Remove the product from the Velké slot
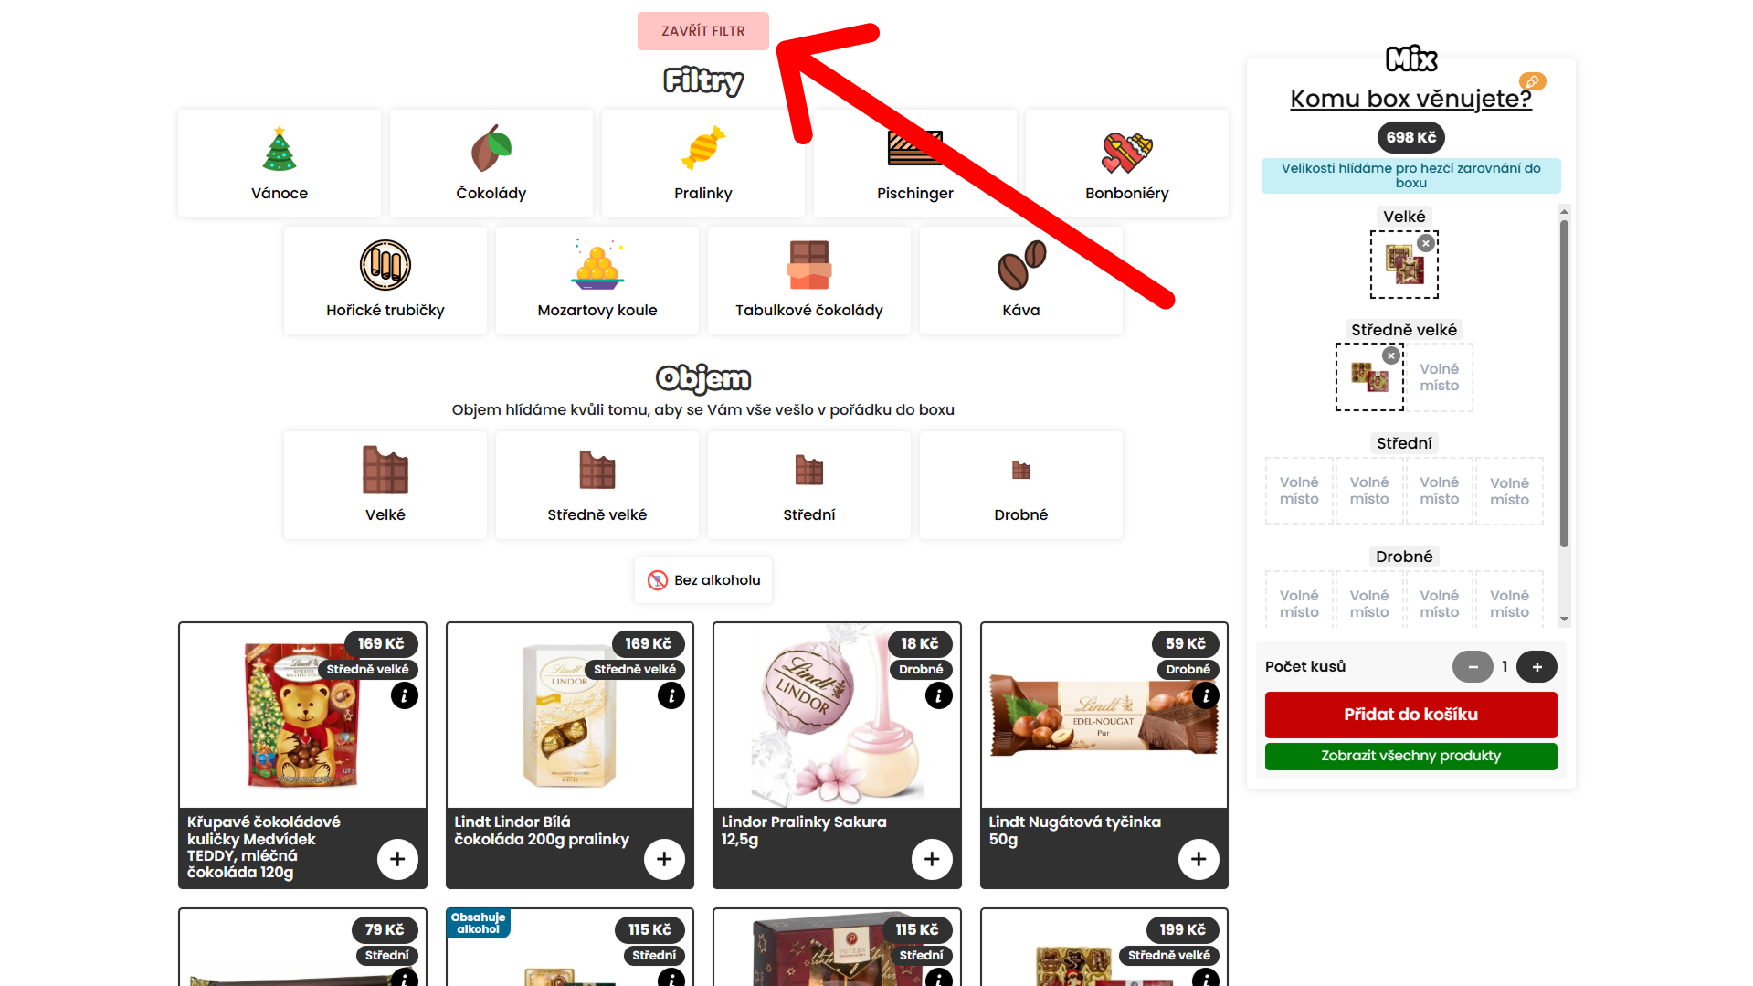The width and height of the screenshot is (1753, 986). point(1426,243)
